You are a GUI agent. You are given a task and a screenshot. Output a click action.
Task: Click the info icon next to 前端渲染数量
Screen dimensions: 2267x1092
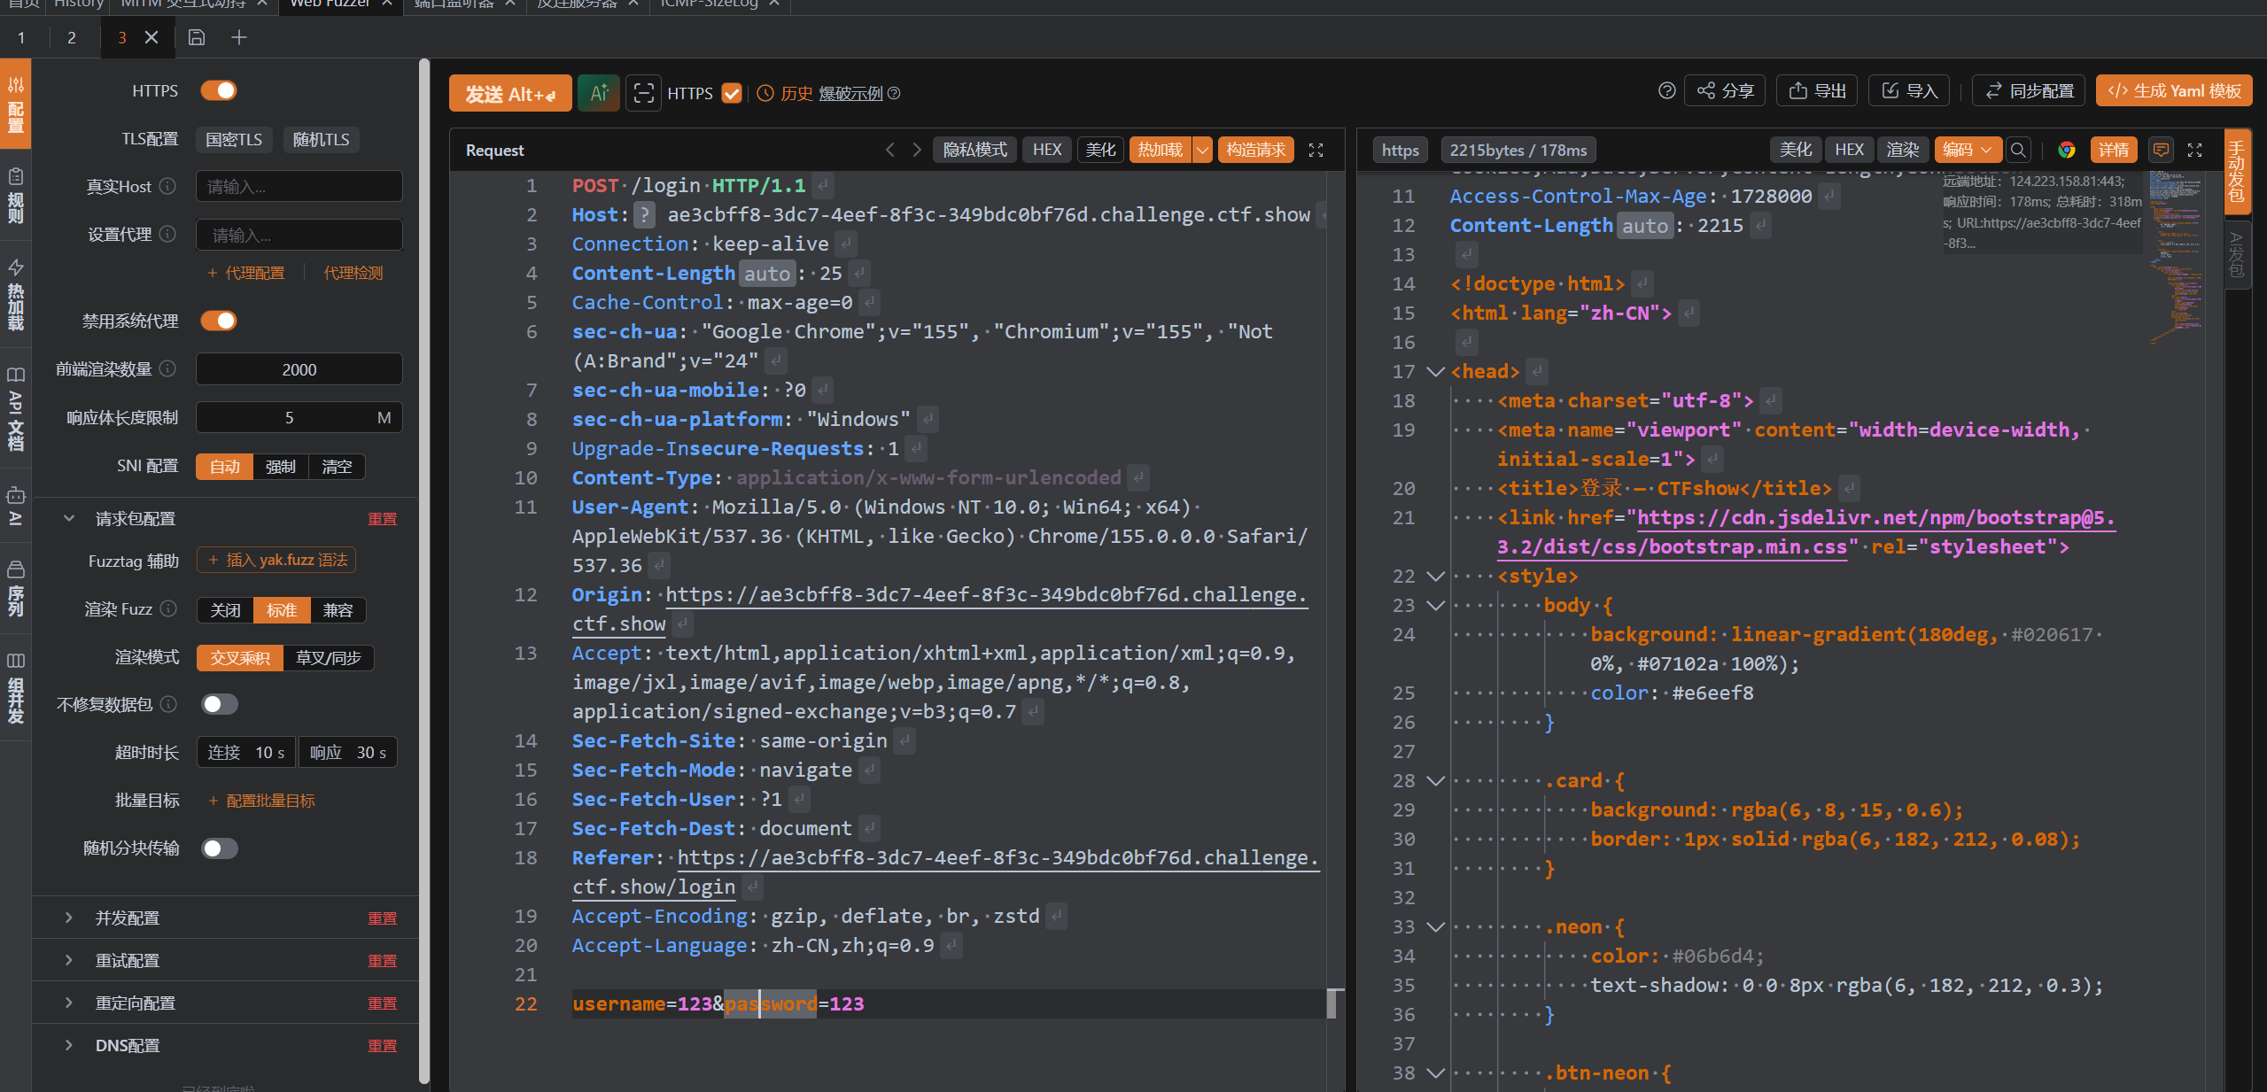pos(167,368)
